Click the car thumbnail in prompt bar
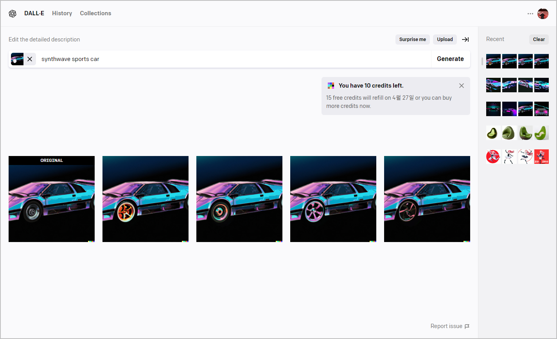The image size is (557, 339). tap(17, 59)
